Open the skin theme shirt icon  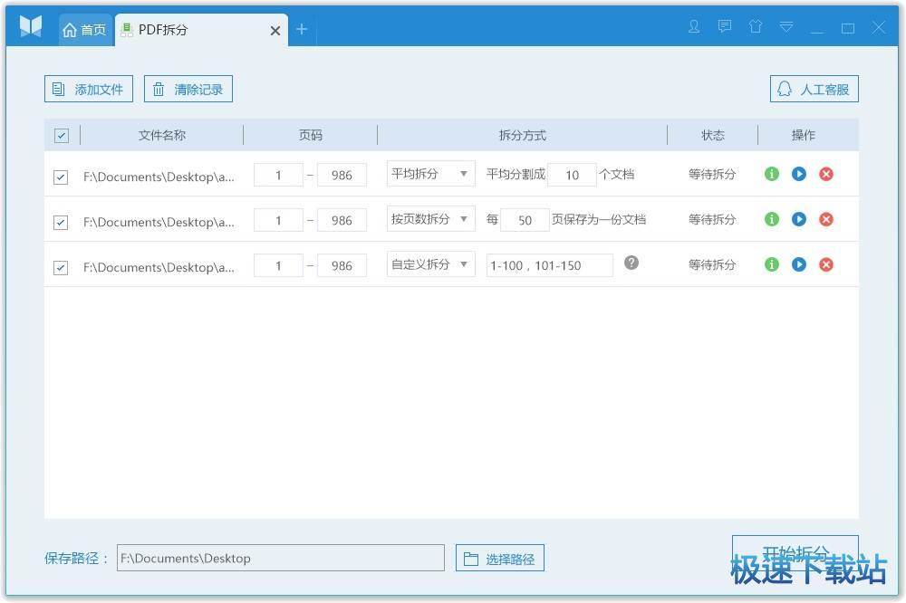tap(756, 27)
